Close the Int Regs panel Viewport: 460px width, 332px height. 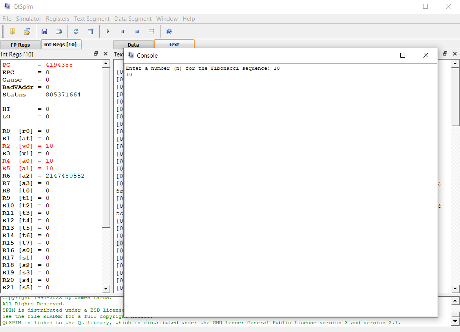coord(106,54)
